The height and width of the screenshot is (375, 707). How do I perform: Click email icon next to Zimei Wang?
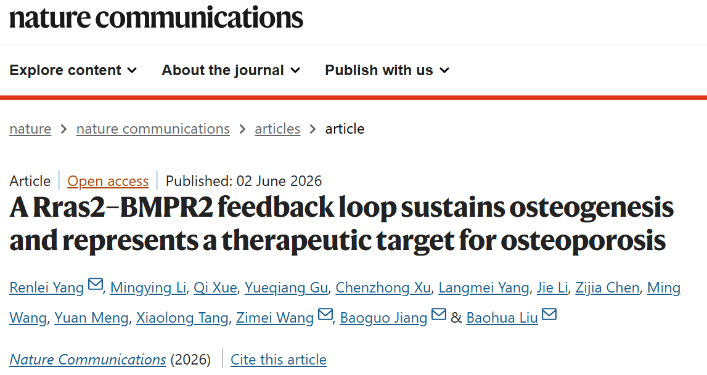pyautogui.click(x=325, y=314)
